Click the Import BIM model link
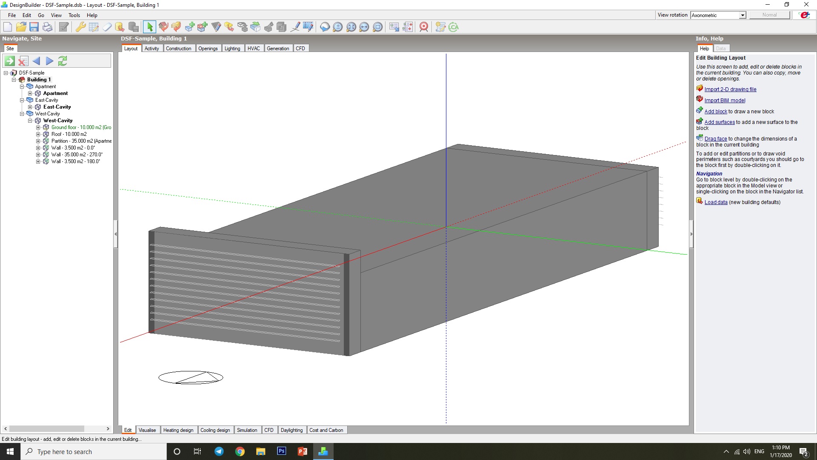This screenshot has height=460, width=817. coord(725,101)
